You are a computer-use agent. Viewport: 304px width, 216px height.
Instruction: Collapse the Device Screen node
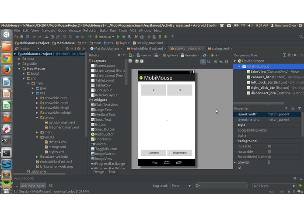(235, 61)
